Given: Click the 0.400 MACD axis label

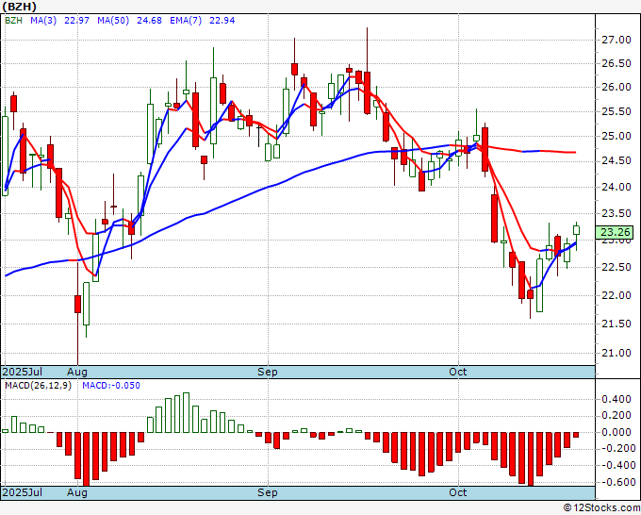Looking at the screenshot, I should (x=618, y=399).
